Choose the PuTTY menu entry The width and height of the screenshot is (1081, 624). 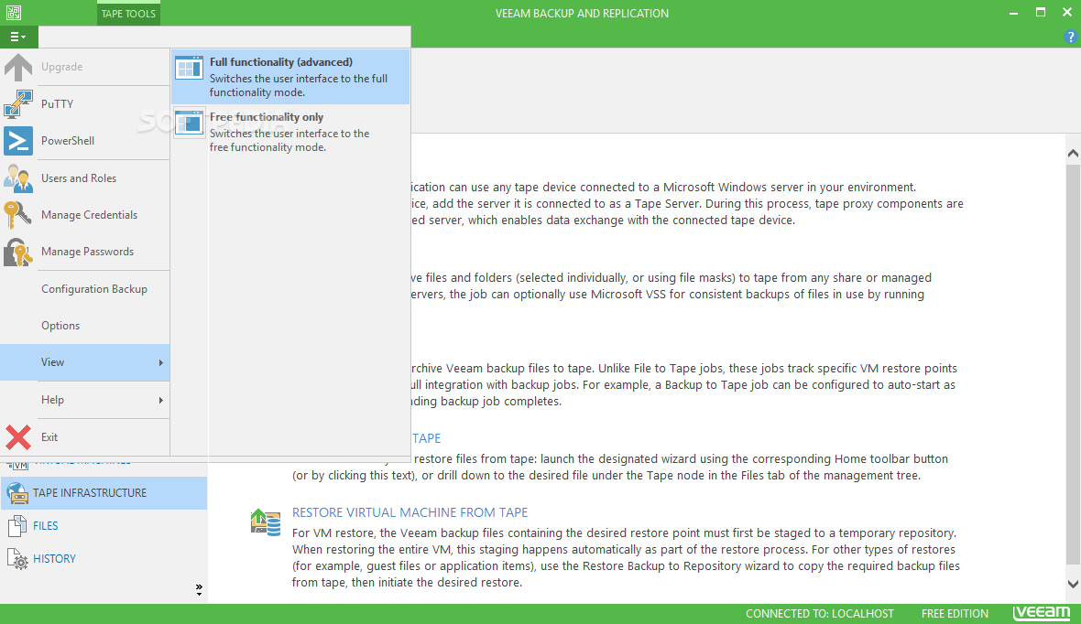pyautogui.click(x=85, y=104)
